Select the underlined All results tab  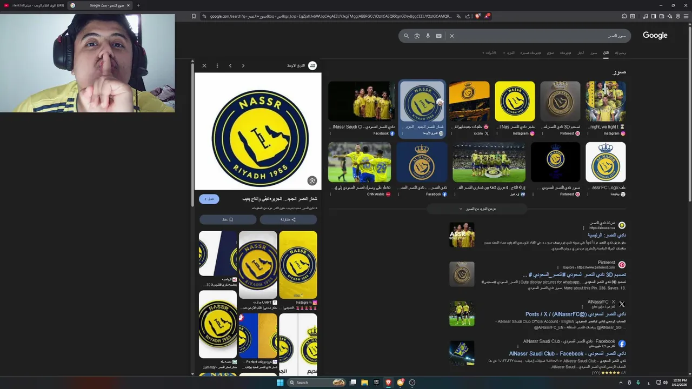tap(606, 53)
